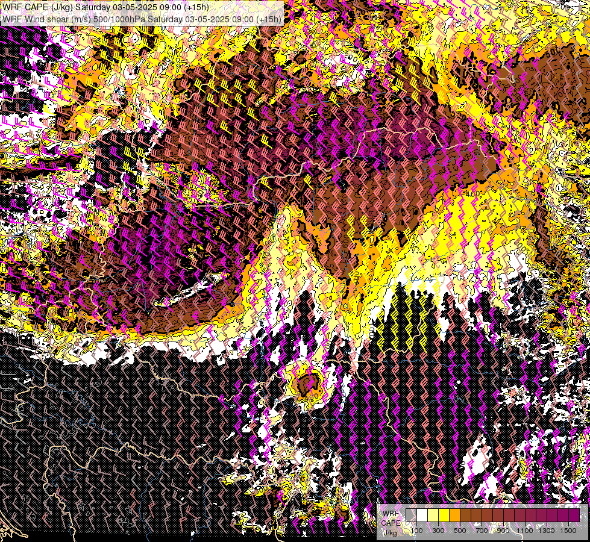This screenshot has width=590, height=542.
Task: Select the pale yellow legend swatch
Action: tap(433, 515)
